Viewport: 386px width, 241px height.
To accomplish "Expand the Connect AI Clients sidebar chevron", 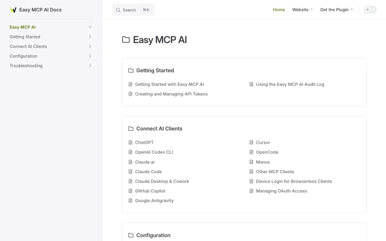I will [x=90, y=46].
